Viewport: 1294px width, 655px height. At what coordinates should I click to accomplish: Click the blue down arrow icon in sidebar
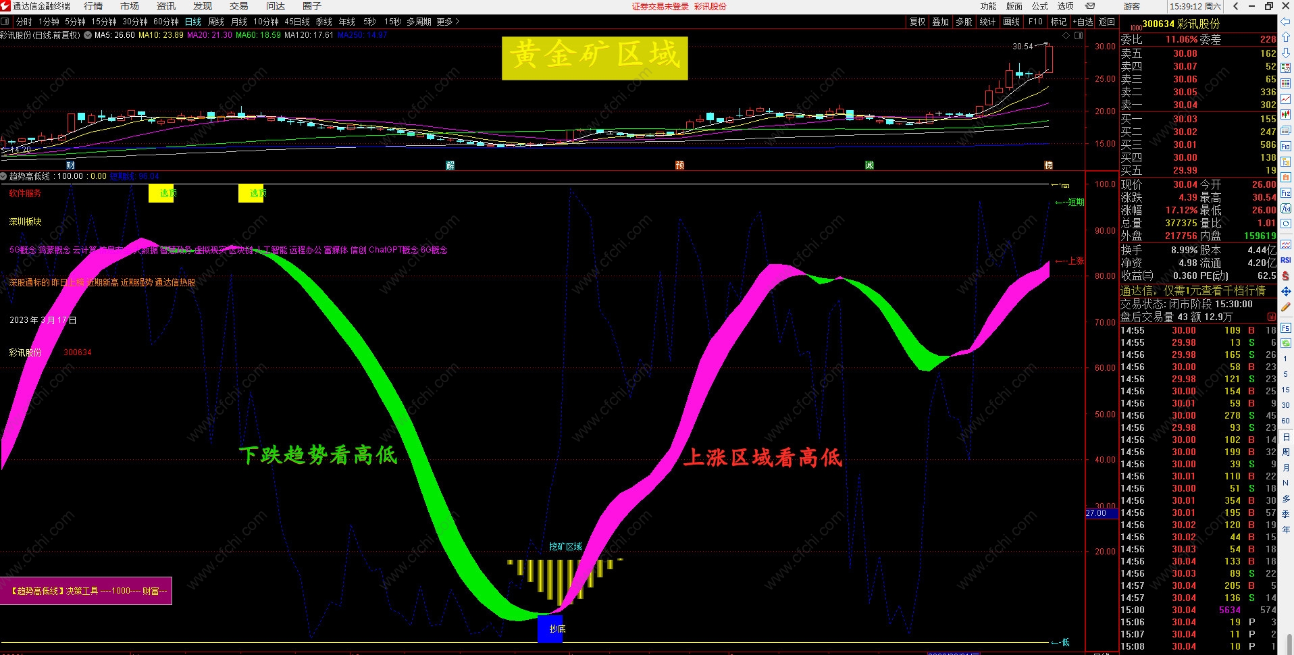[1286, 53]
